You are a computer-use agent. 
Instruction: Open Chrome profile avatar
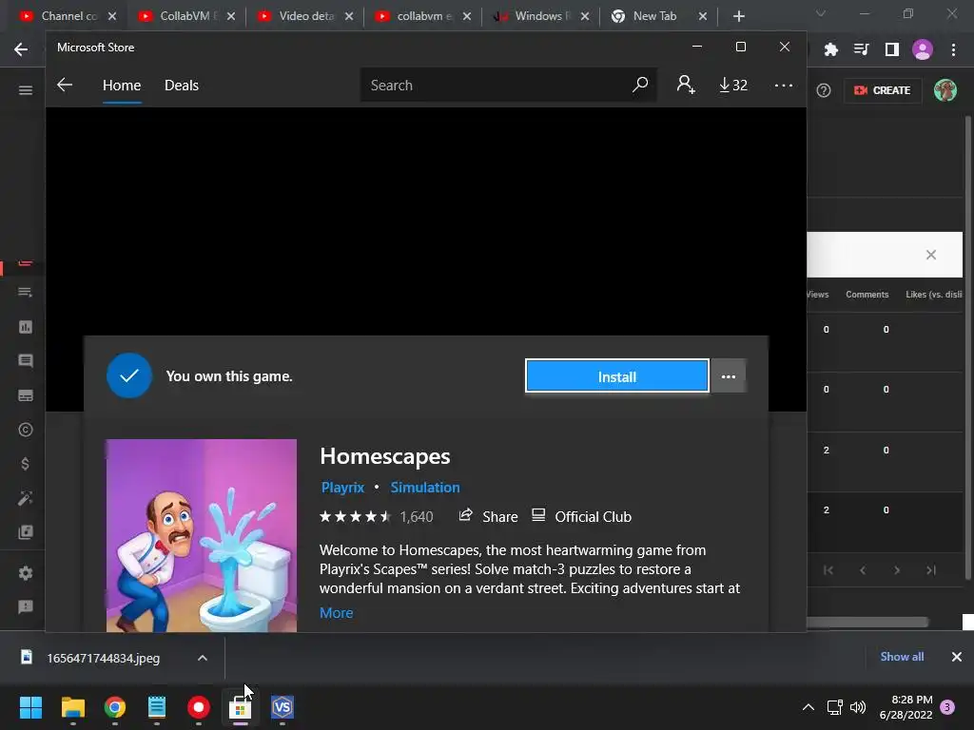pyautogui.click(x=923, y=49)
